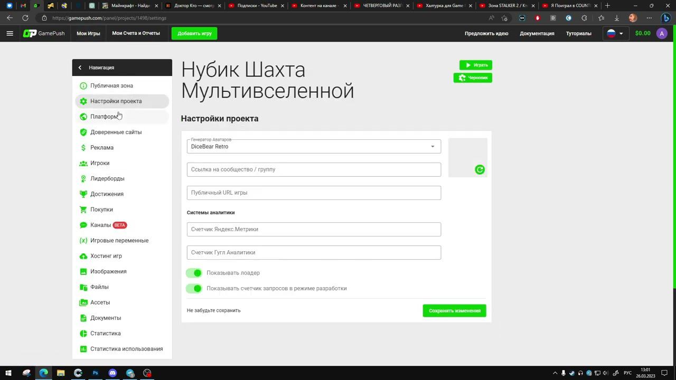
Task: Click the pie chart icon for Статистика
Action: (x=83, y=334)
